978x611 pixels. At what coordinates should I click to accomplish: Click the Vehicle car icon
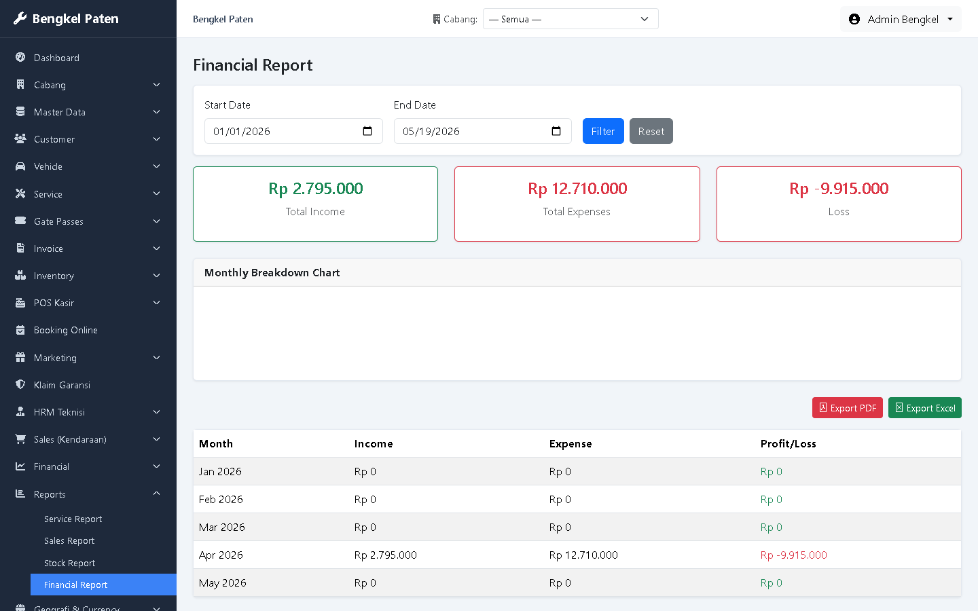[20, 166]
